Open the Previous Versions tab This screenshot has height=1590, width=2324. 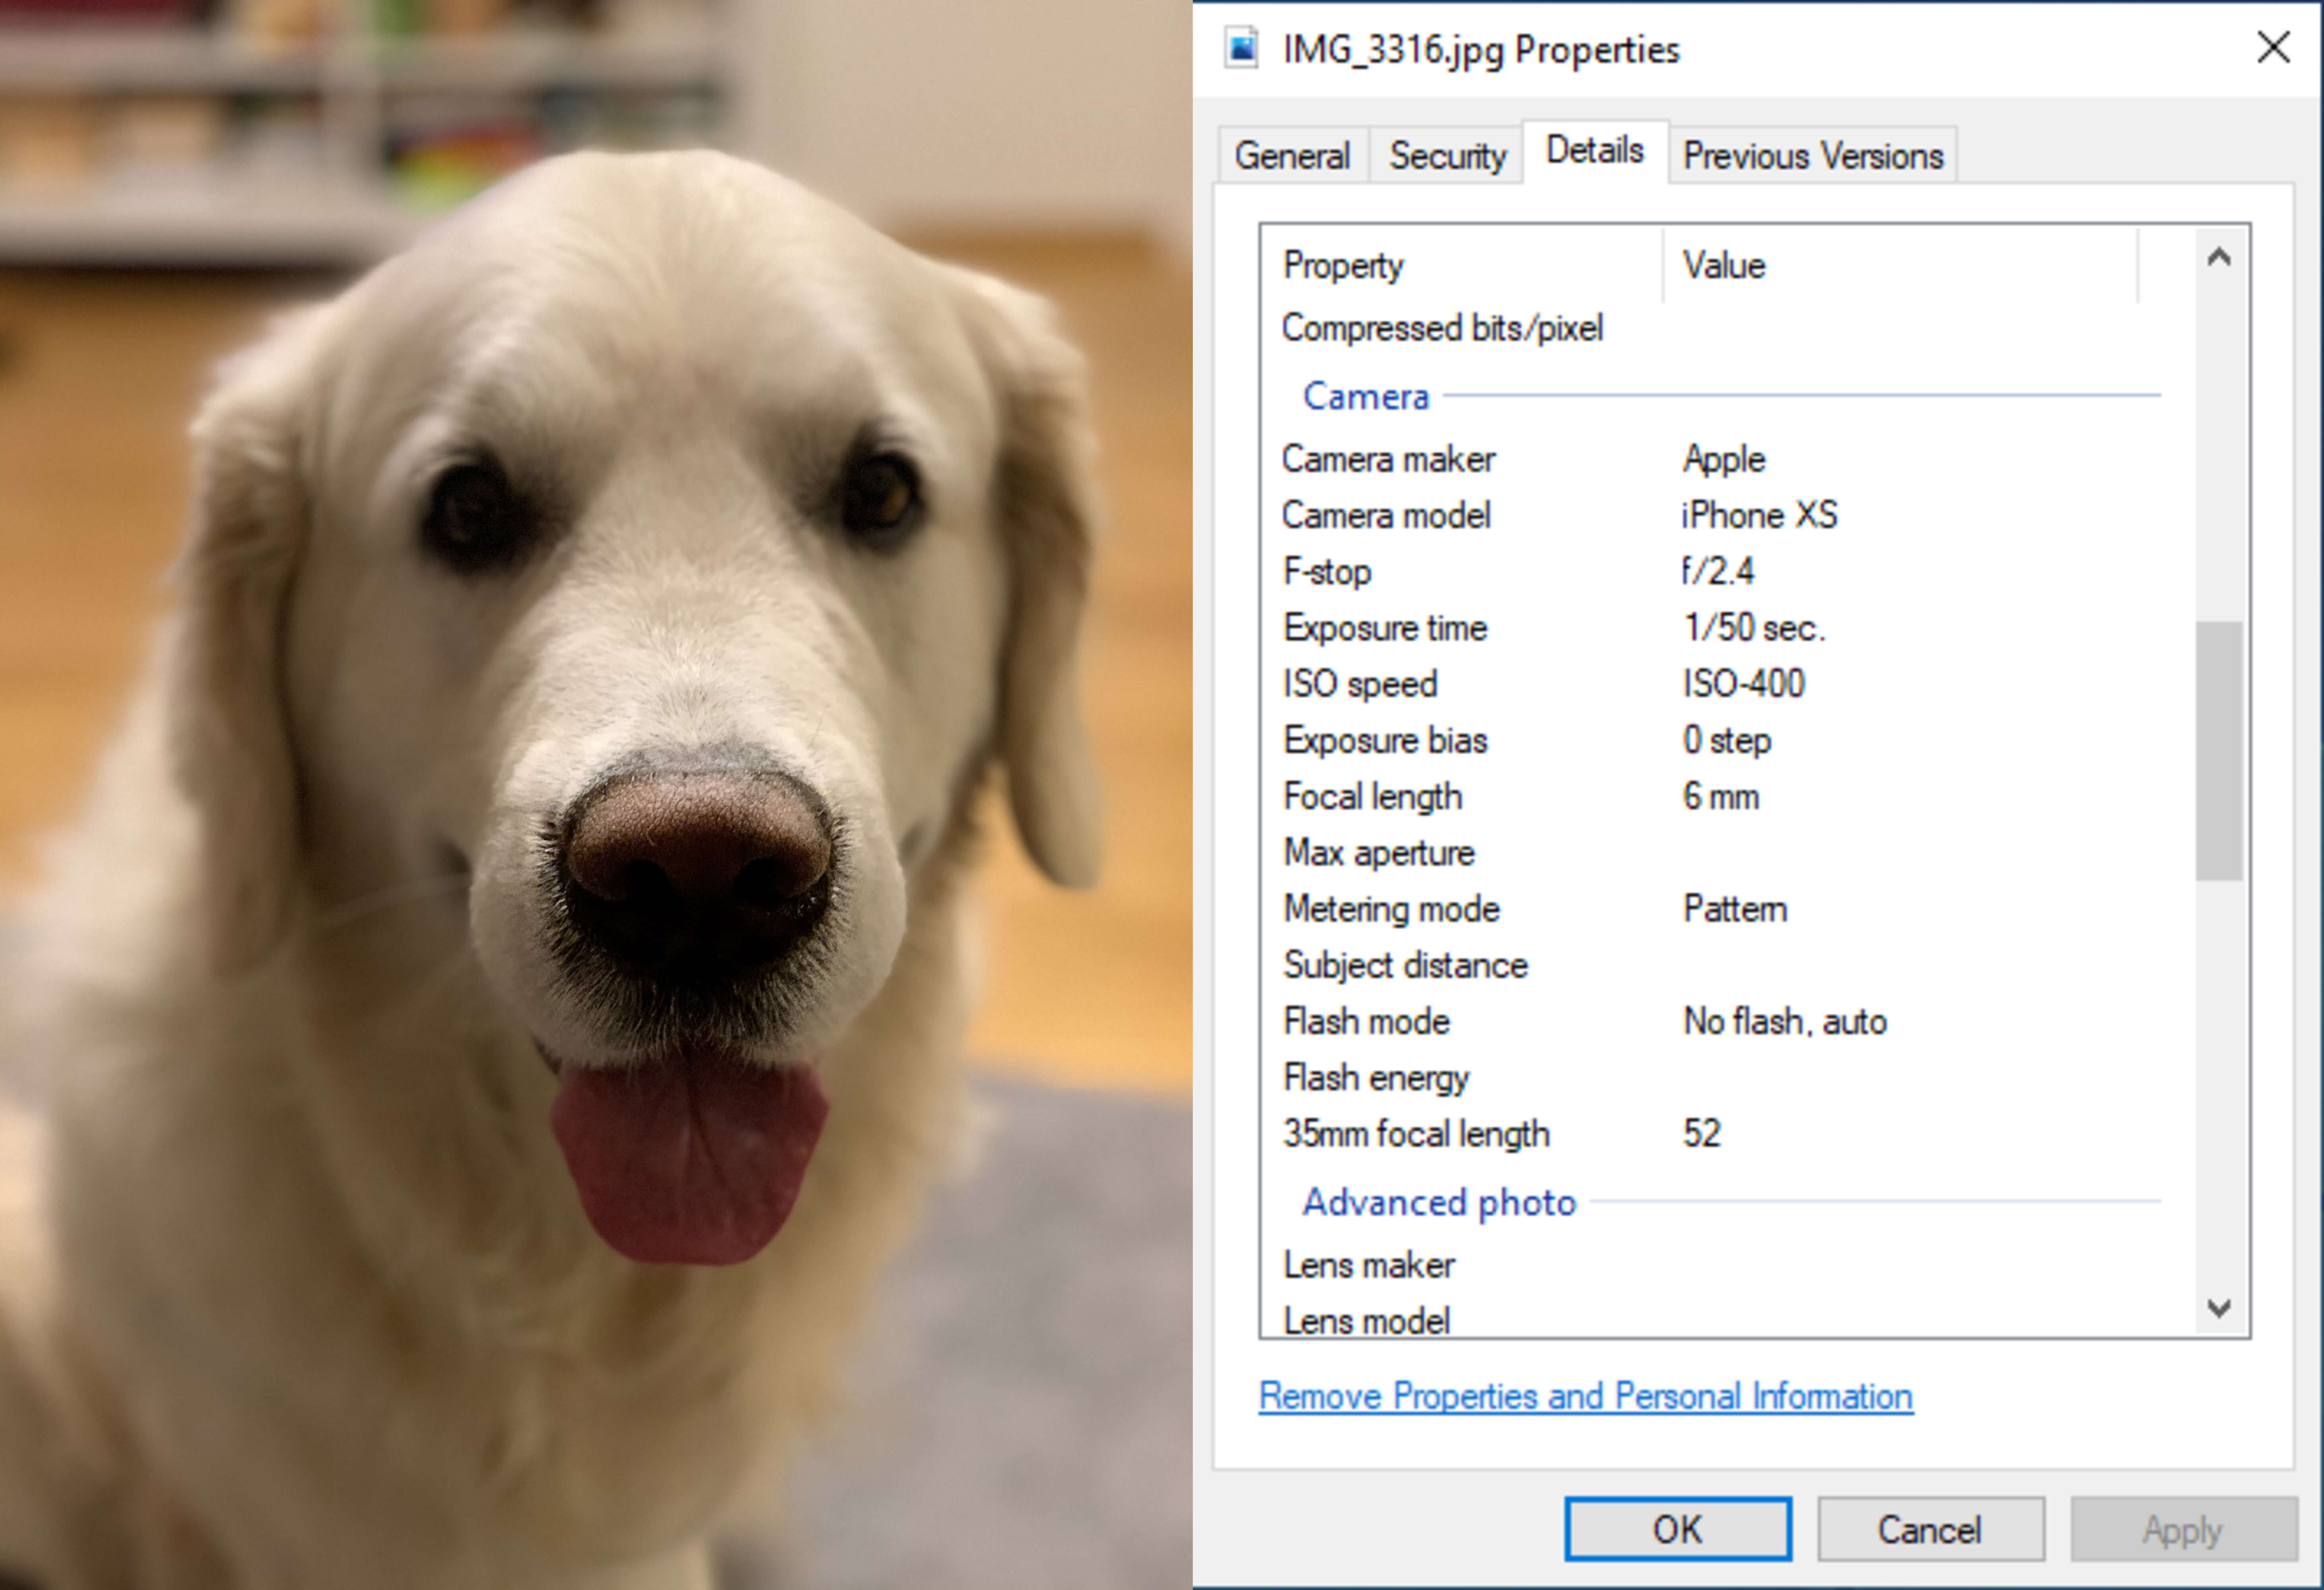point(1813,156)
